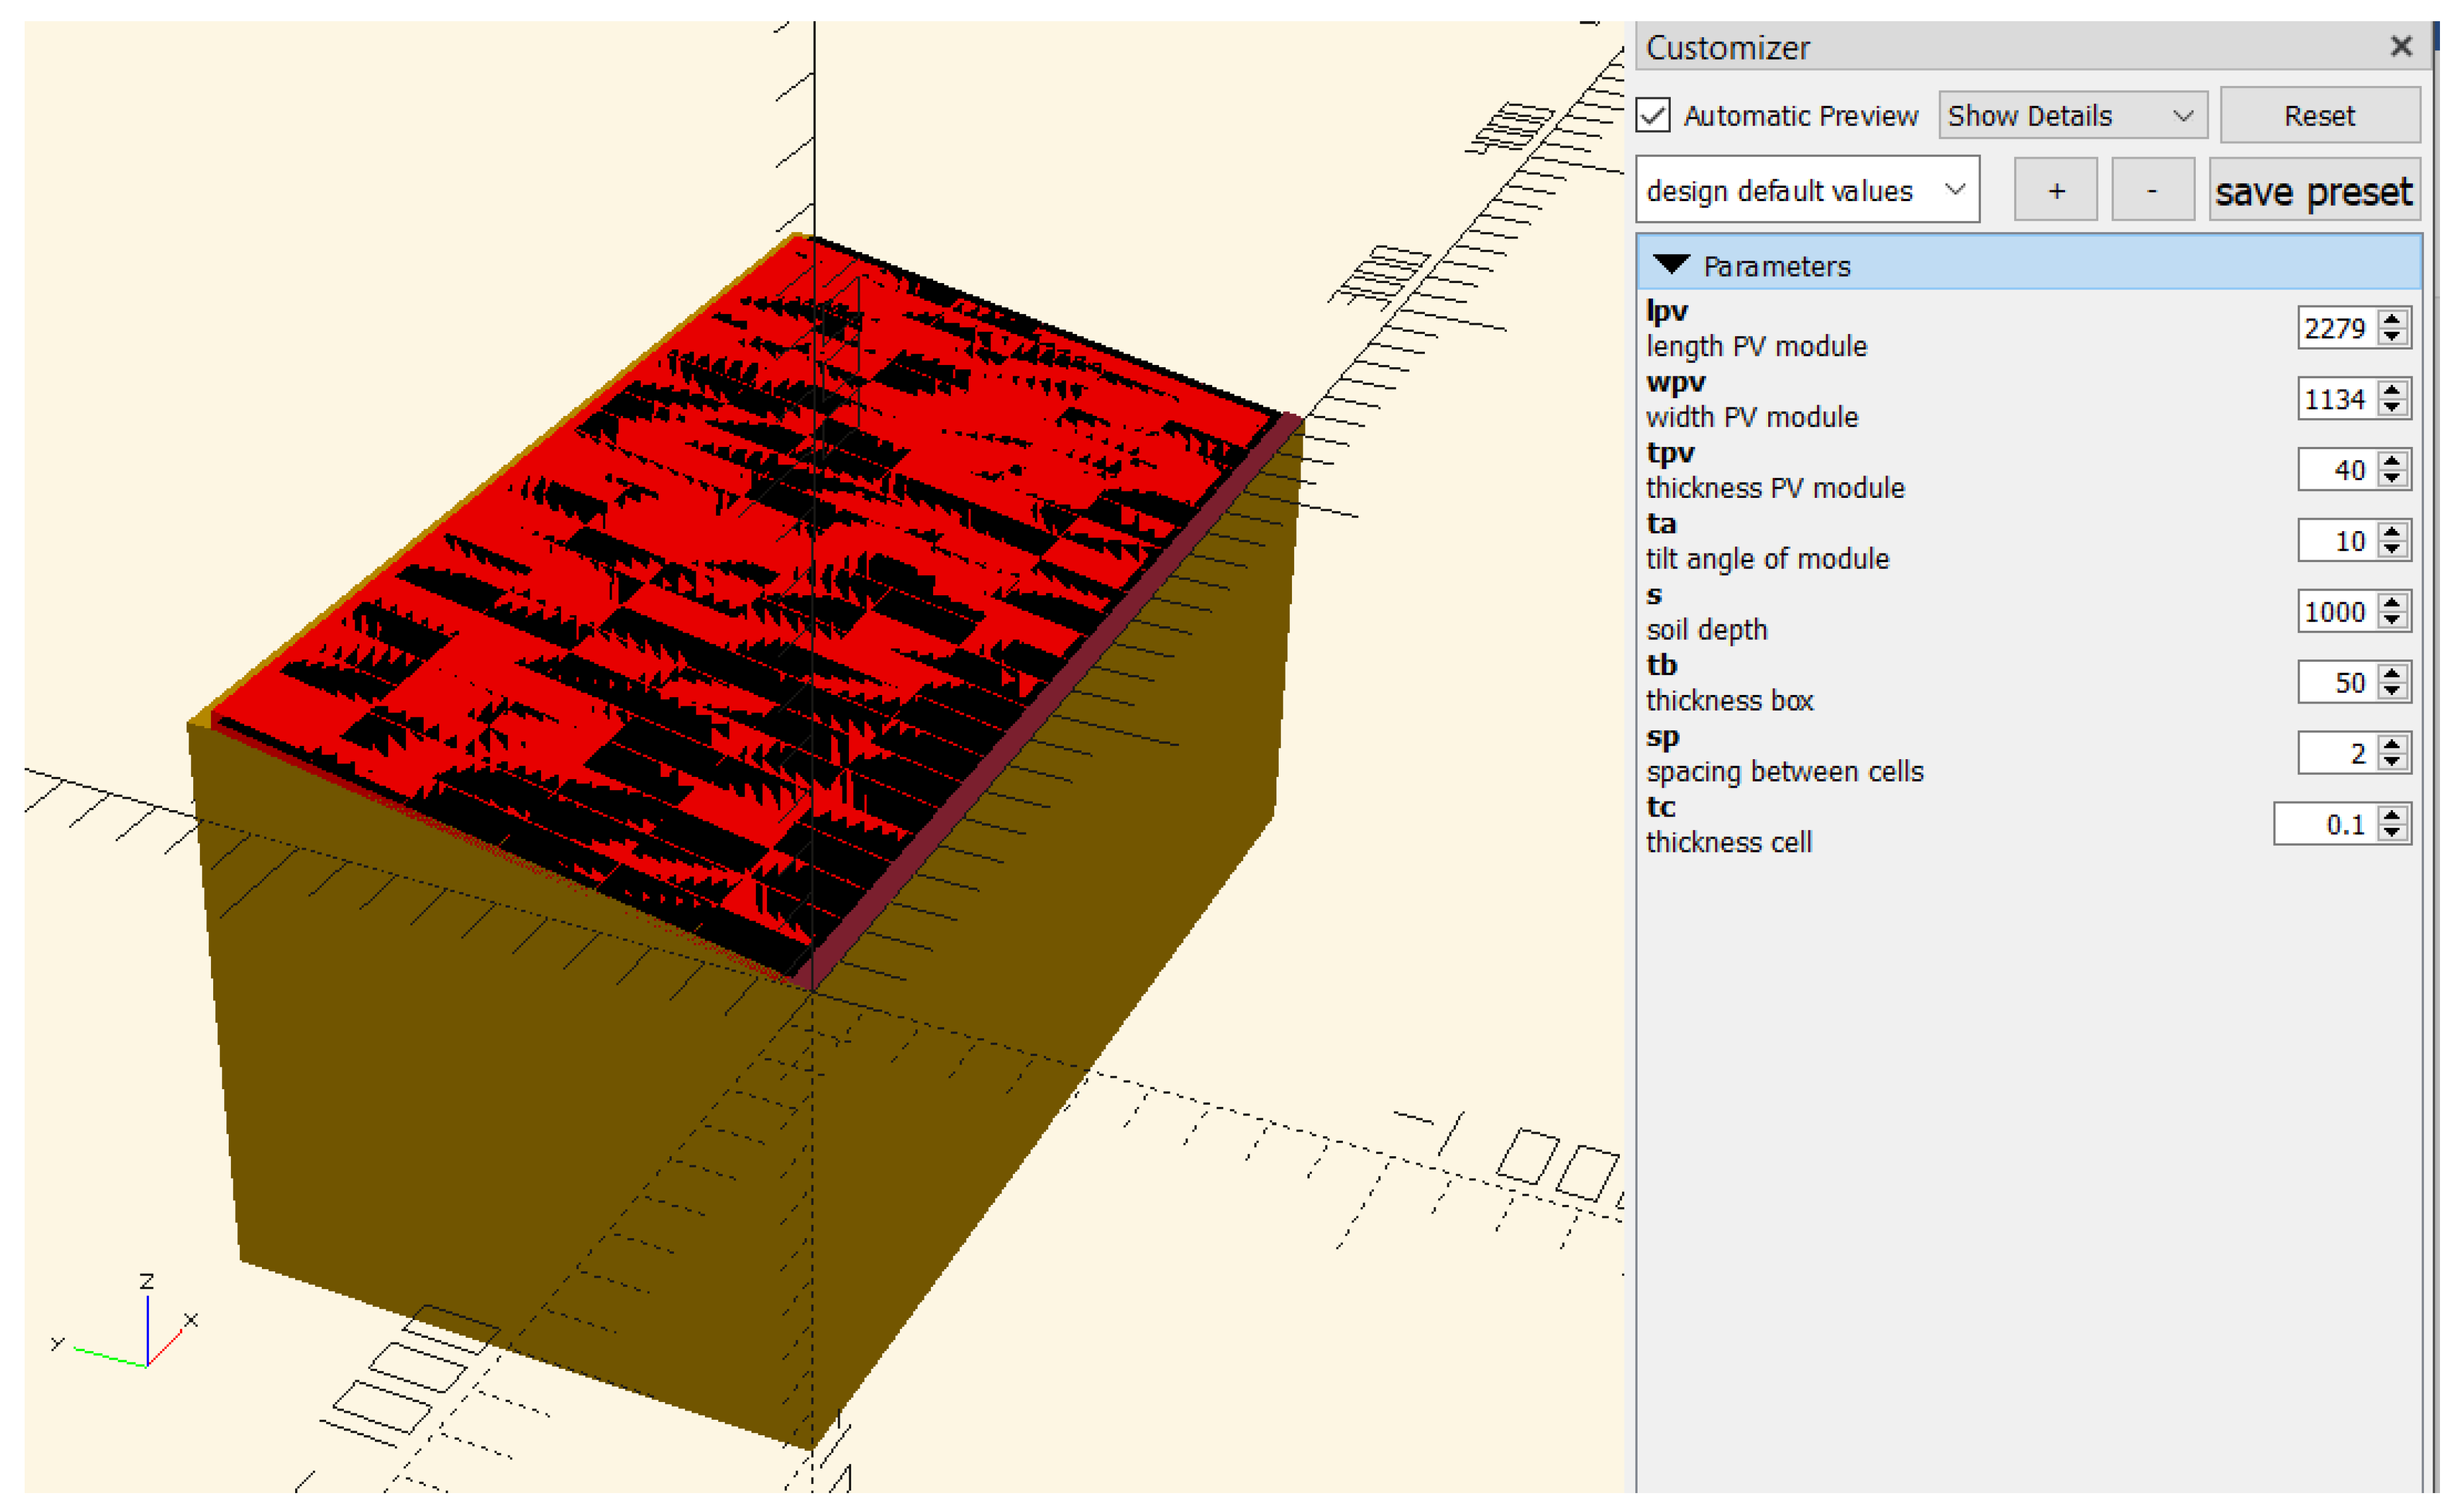Increase sp spacing between cells value

pyautogui.click(x=2391, y=745)
